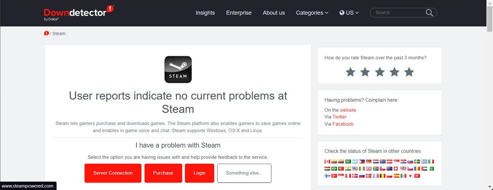
Task: Select the United Kingdom flag
Action: point(369,169)
